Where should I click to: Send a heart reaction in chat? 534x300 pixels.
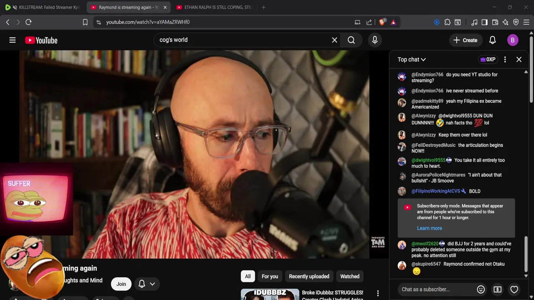click(x=514, y=289)
